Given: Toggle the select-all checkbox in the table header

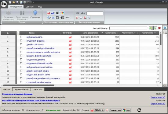Looking at the screenshot, I should click(x=18, y=33).
